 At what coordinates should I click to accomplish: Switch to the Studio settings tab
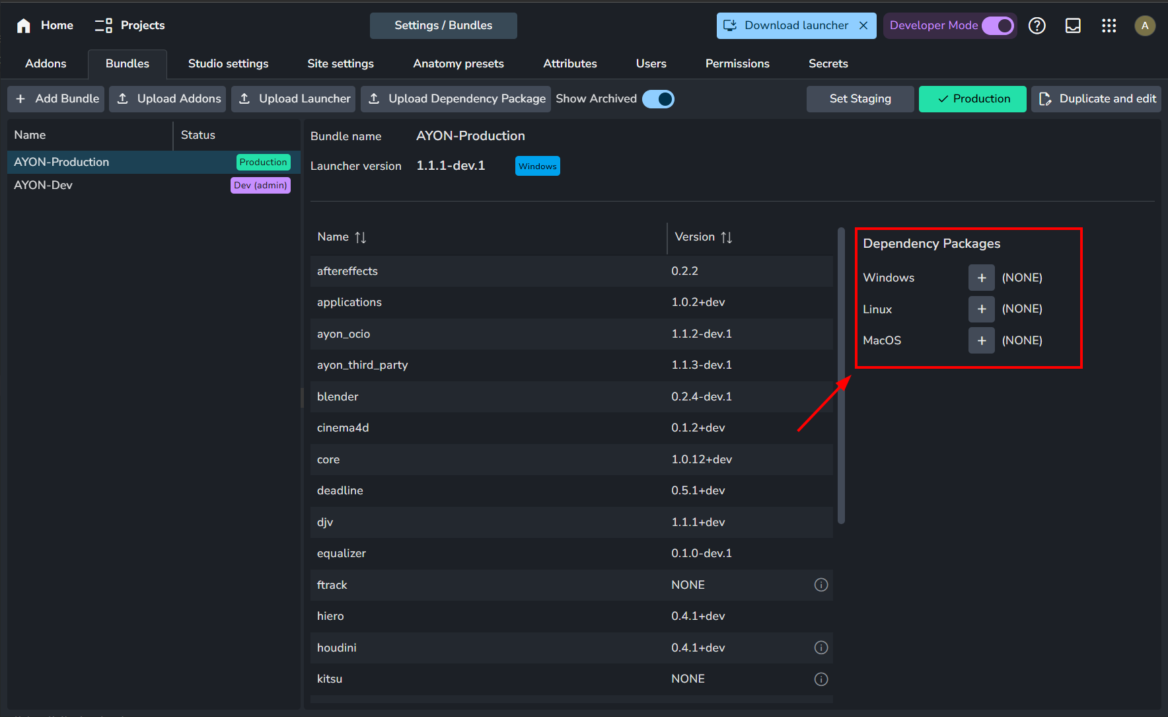point(228,64)
